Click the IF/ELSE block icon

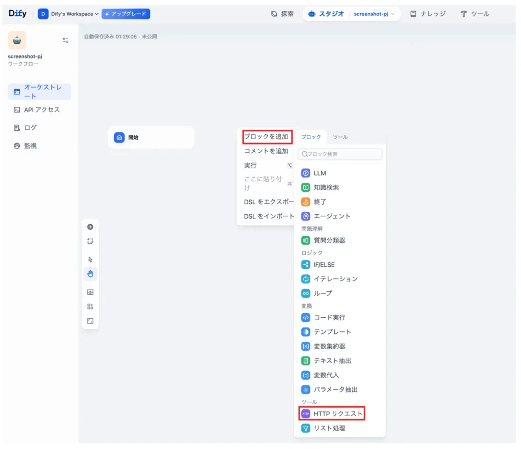(305, 265)
